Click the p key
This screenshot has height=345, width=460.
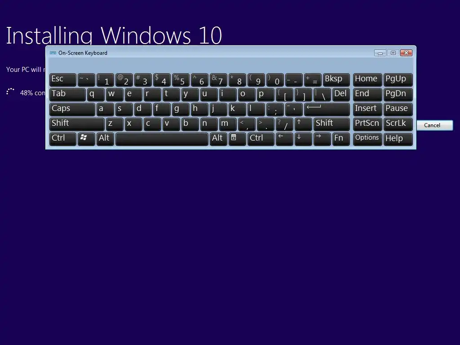point(265,94)
